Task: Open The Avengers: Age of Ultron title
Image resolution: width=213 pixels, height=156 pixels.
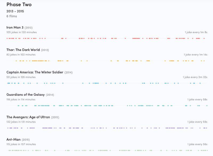Action: [x=28, y=117]
